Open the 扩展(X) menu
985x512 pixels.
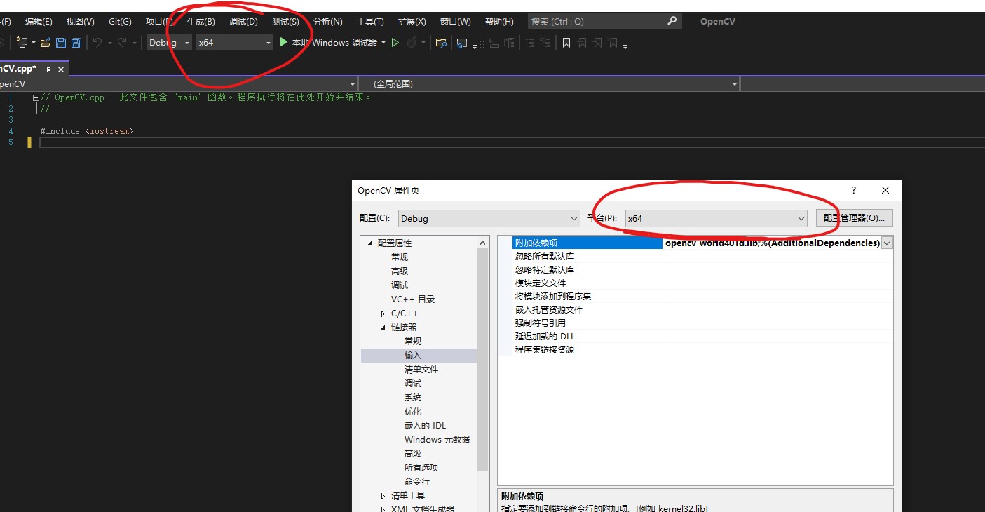(x=412, y=22)
